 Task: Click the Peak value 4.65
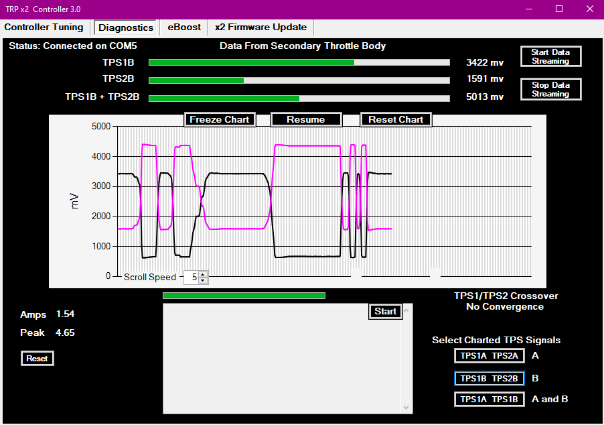click(x=65, y=332)
